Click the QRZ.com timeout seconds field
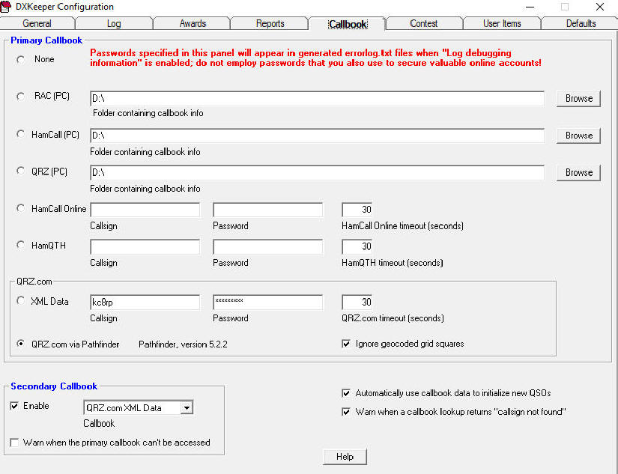 357,303
